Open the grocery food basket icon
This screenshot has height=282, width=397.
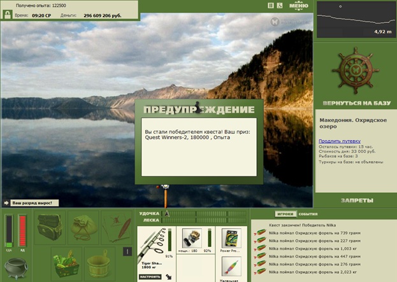(x=66, y=264)
